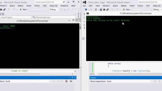This screenshot has width=162, height=91.
Task: Click left editor horizontal scrollbar right arrow
Action: (x=72, y=74)
